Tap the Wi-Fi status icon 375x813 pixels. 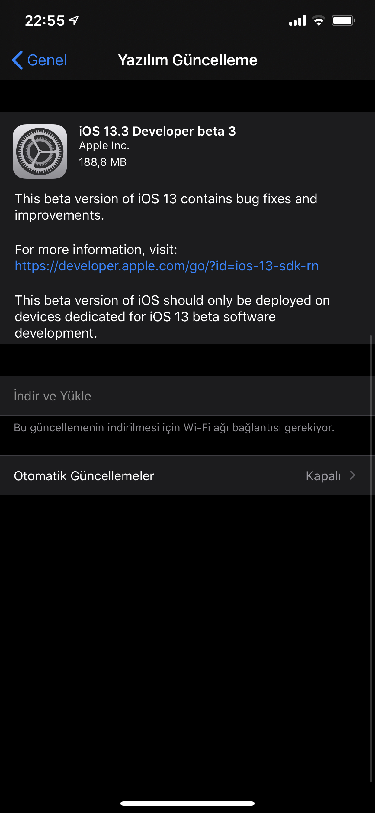click(x=318, y=21)
